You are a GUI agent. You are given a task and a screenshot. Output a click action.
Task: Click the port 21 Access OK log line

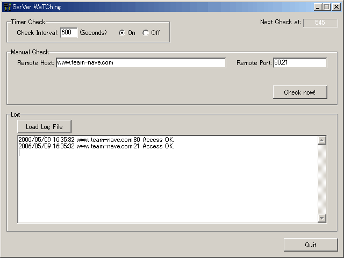click(96, 146)
